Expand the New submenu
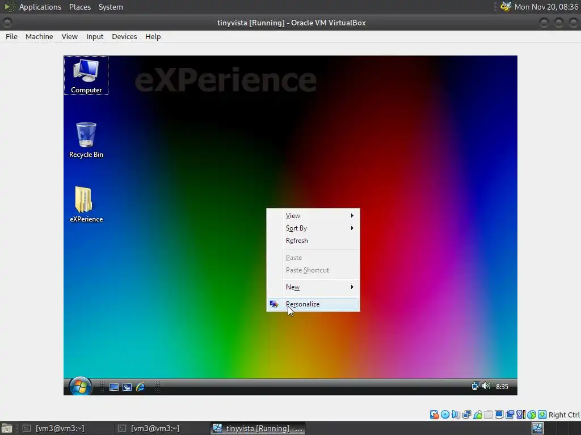The width and height of the screenshot is (581, 435). tap(313, 287)
